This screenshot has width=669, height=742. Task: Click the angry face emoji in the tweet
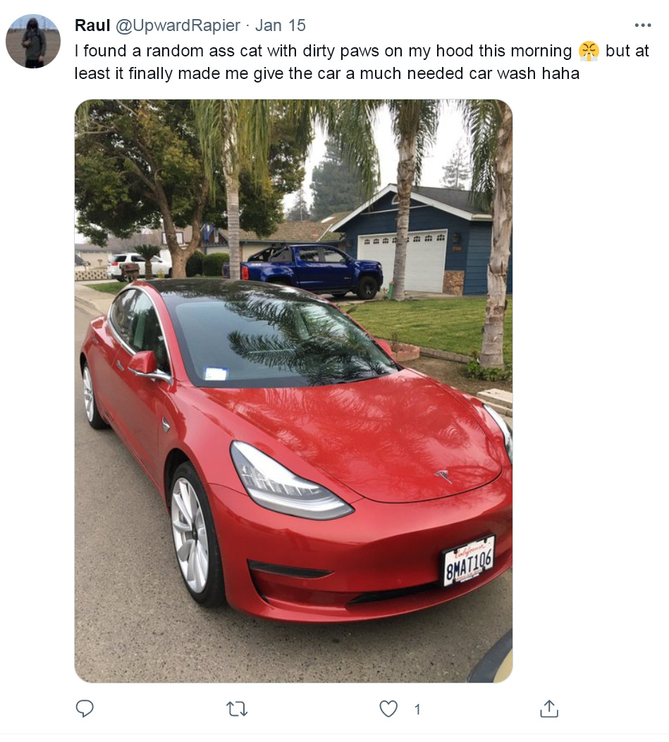click(589, 51)
